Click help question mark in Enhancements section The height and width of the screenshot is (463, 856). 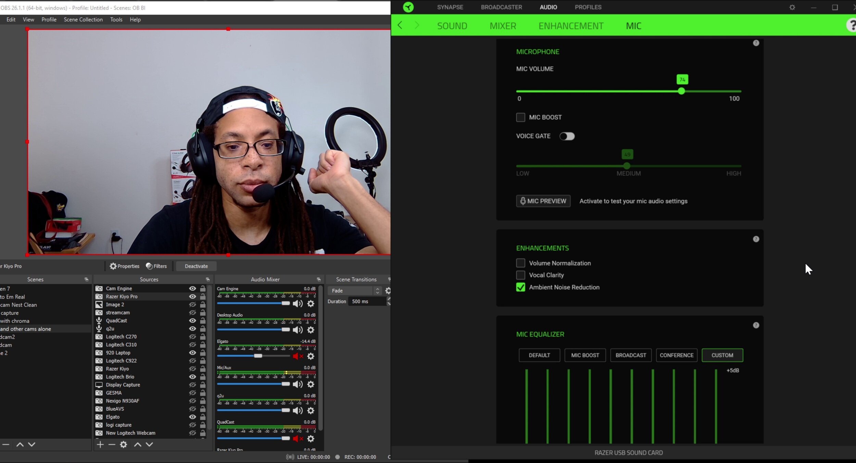(756, 239)
